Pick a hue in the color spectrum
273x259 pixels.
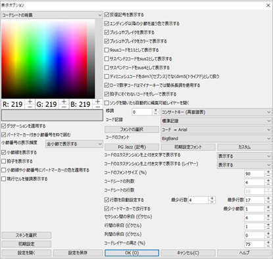pos(44,59)
